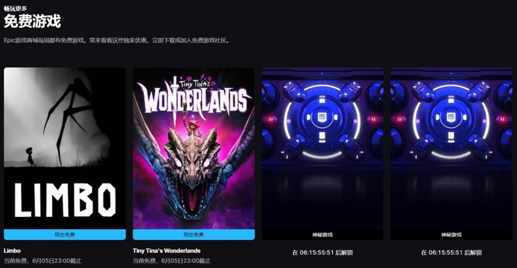Select the 神秘游戏 label on the last vault
Screen dimensions: 517x268
pyautogui.click(x=451, y=235)
